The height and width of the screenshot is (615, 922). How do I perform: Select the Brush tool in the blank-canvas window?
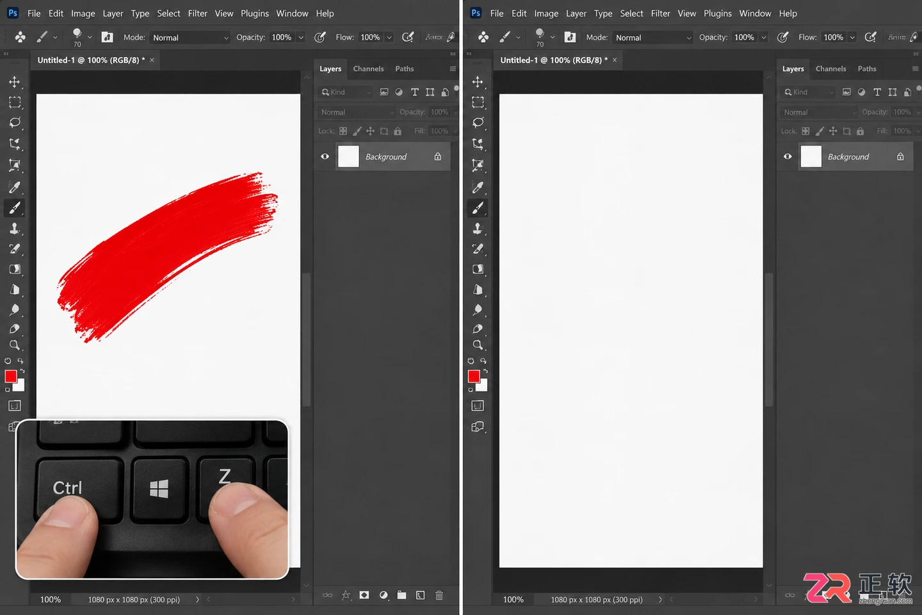tap(478, 208)
